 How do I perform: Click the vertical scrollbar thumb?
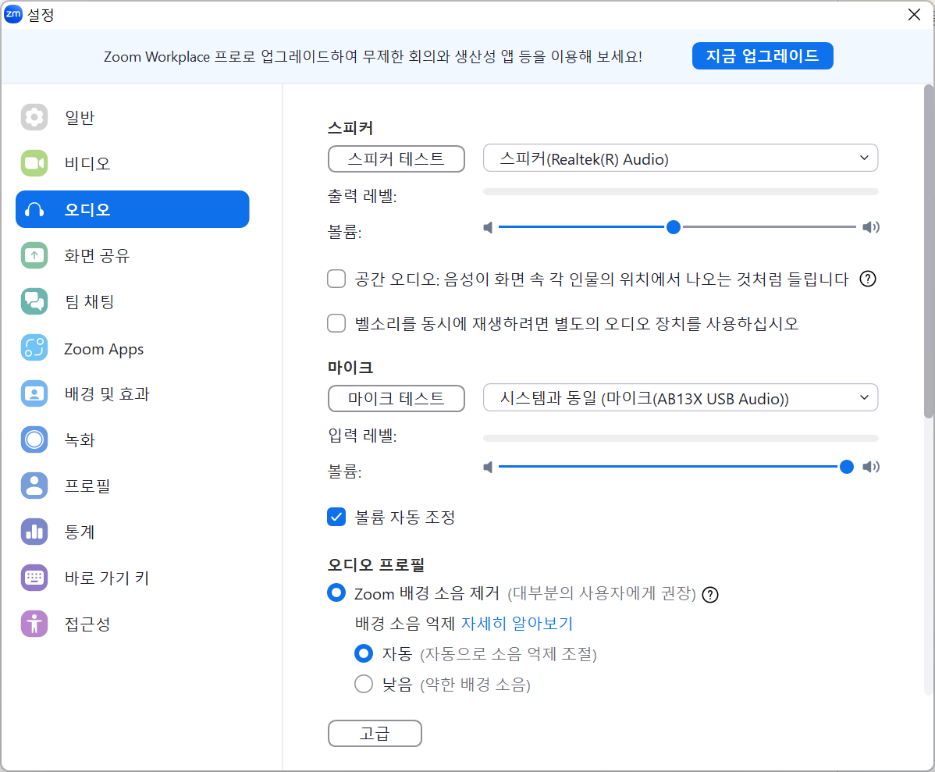point(929,251)
